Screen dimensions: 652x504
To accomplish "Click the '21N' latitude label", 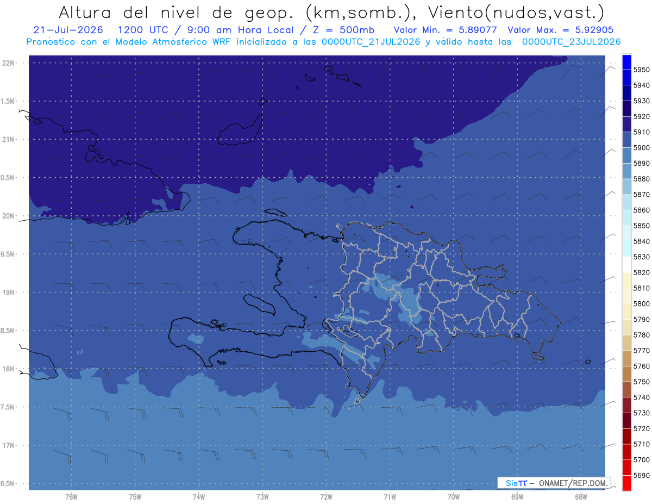I will pyautogui.click(x=8, y=139).
